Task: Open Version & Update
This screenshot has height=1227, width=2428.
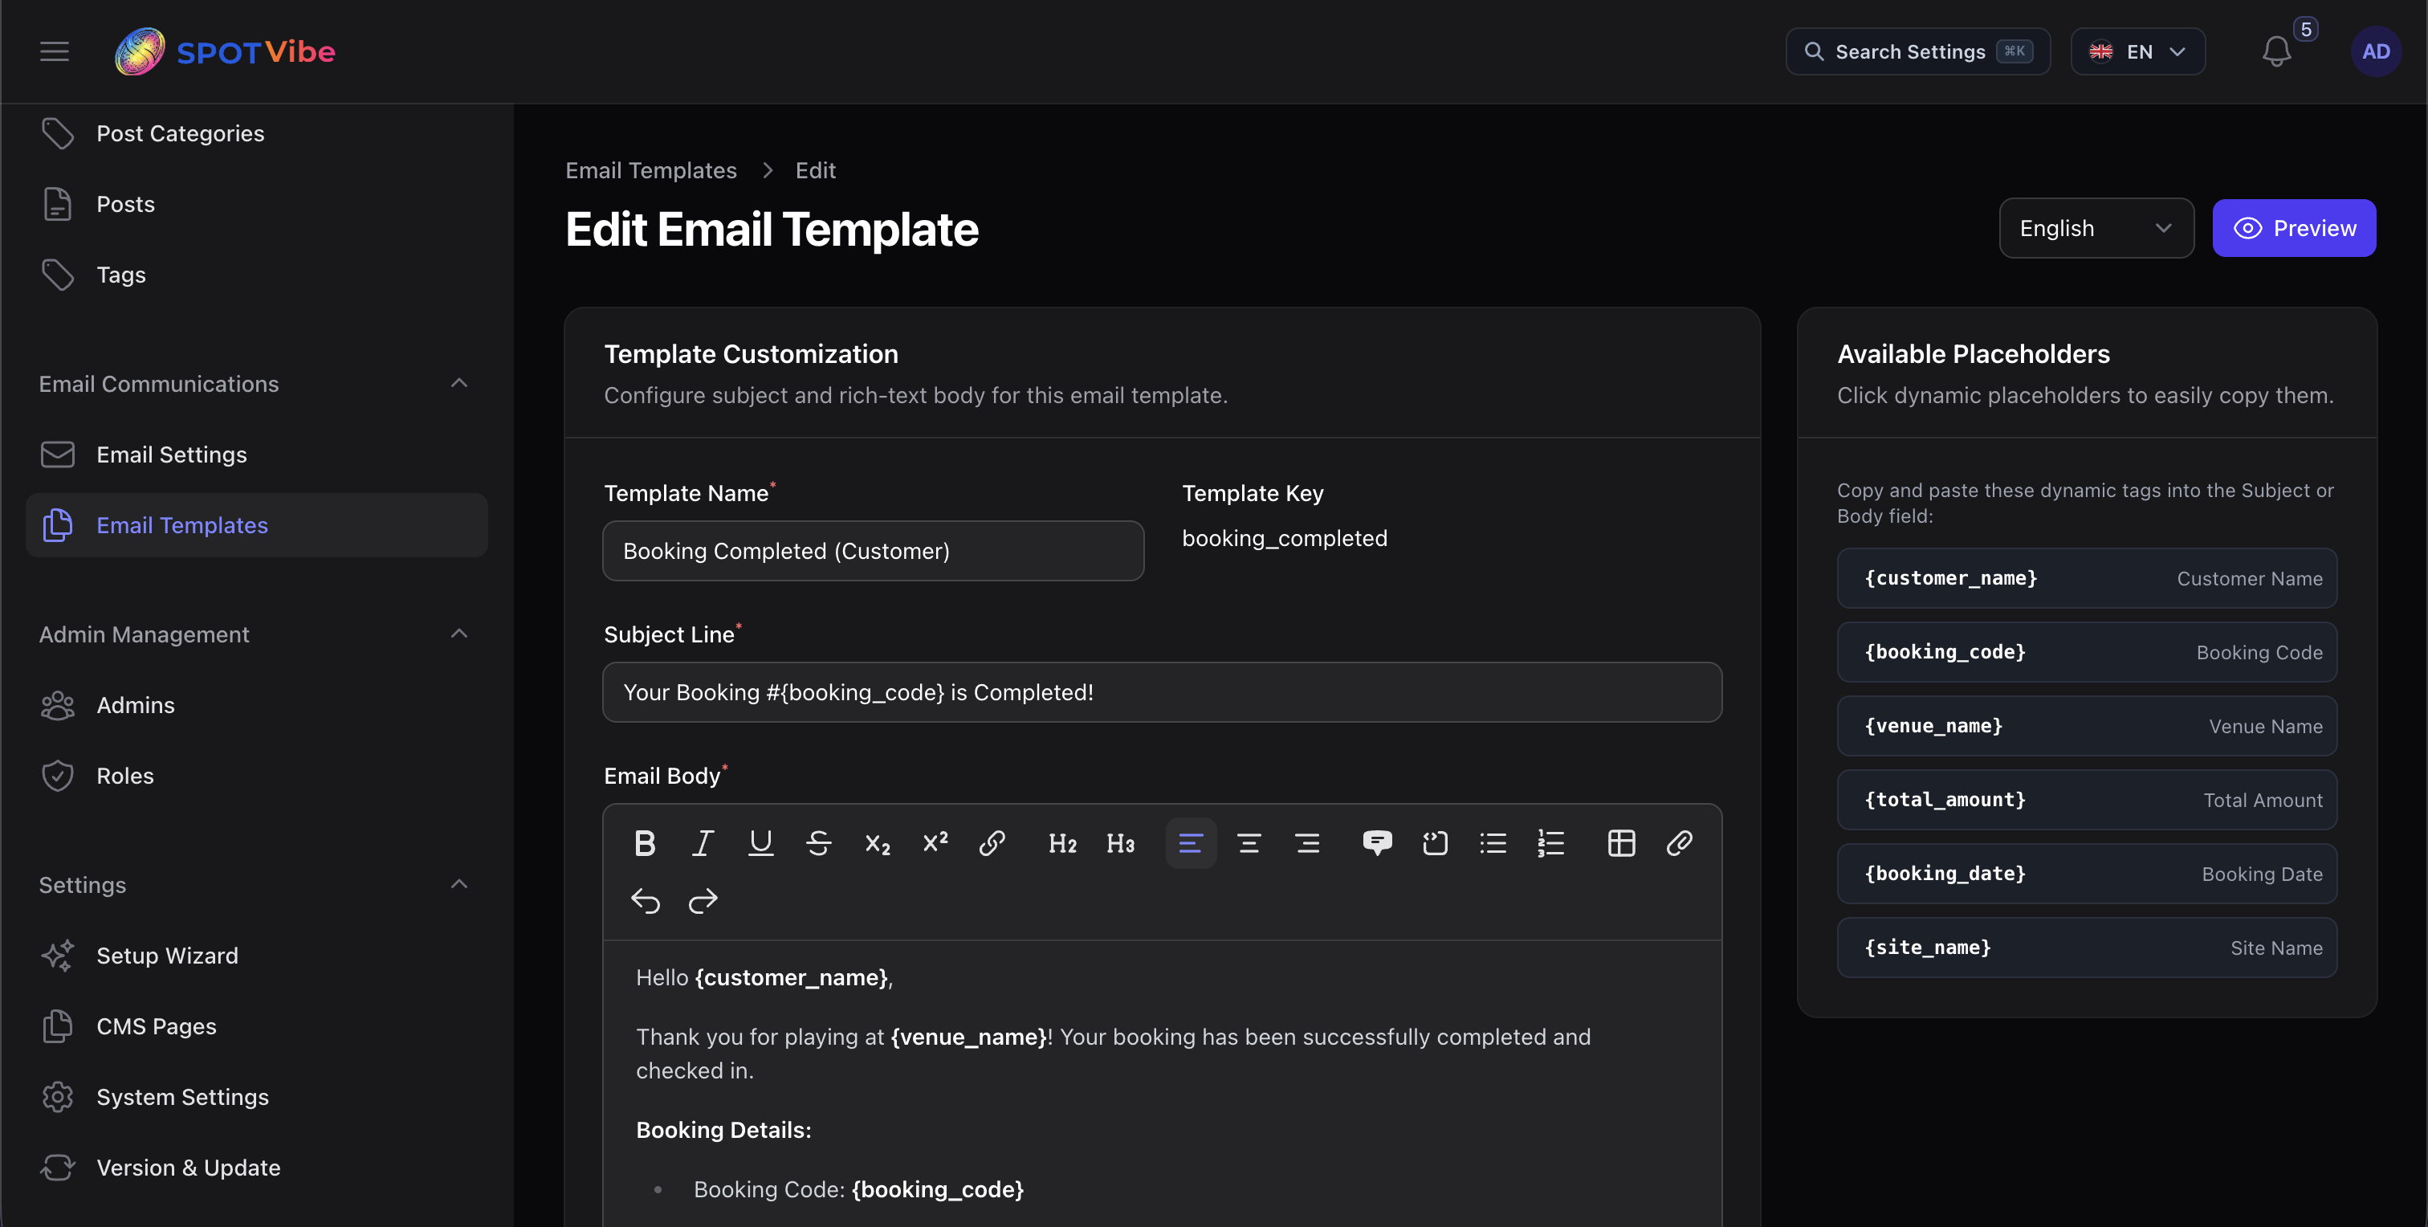Action: 256,1168
